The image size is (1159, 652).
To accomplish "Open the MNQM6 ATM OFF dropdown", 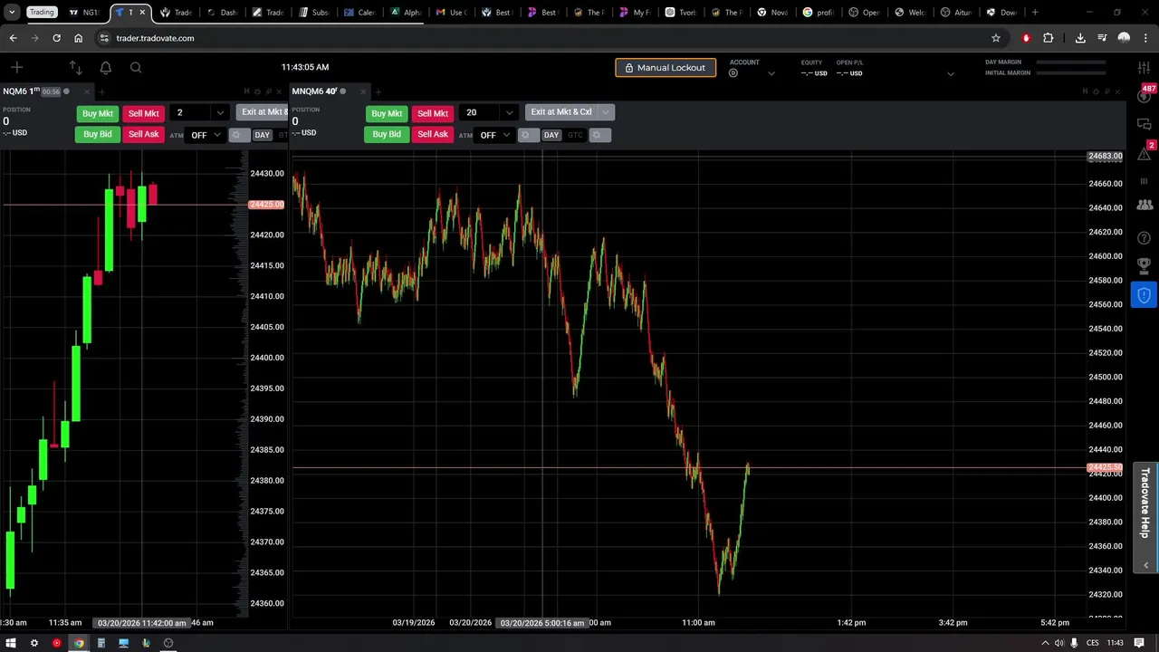I will pos(494,135).
